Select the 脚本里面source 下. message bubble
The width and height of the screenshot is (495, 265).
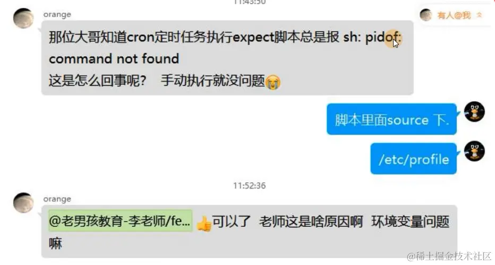tap(391, 119)
